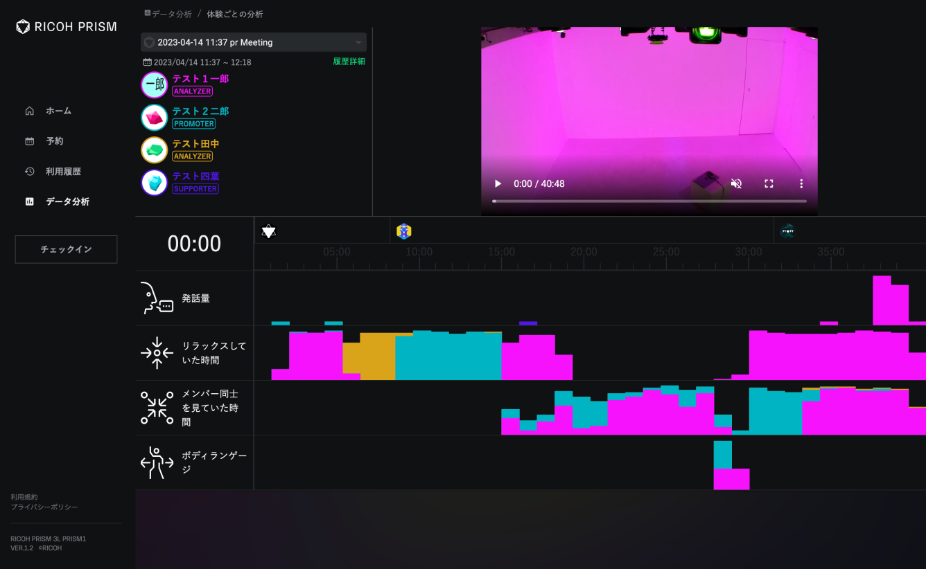Click テスト２二郎 pink gem avatar
This screenshot has width=926, height=569.
click(x=154, y=118)
